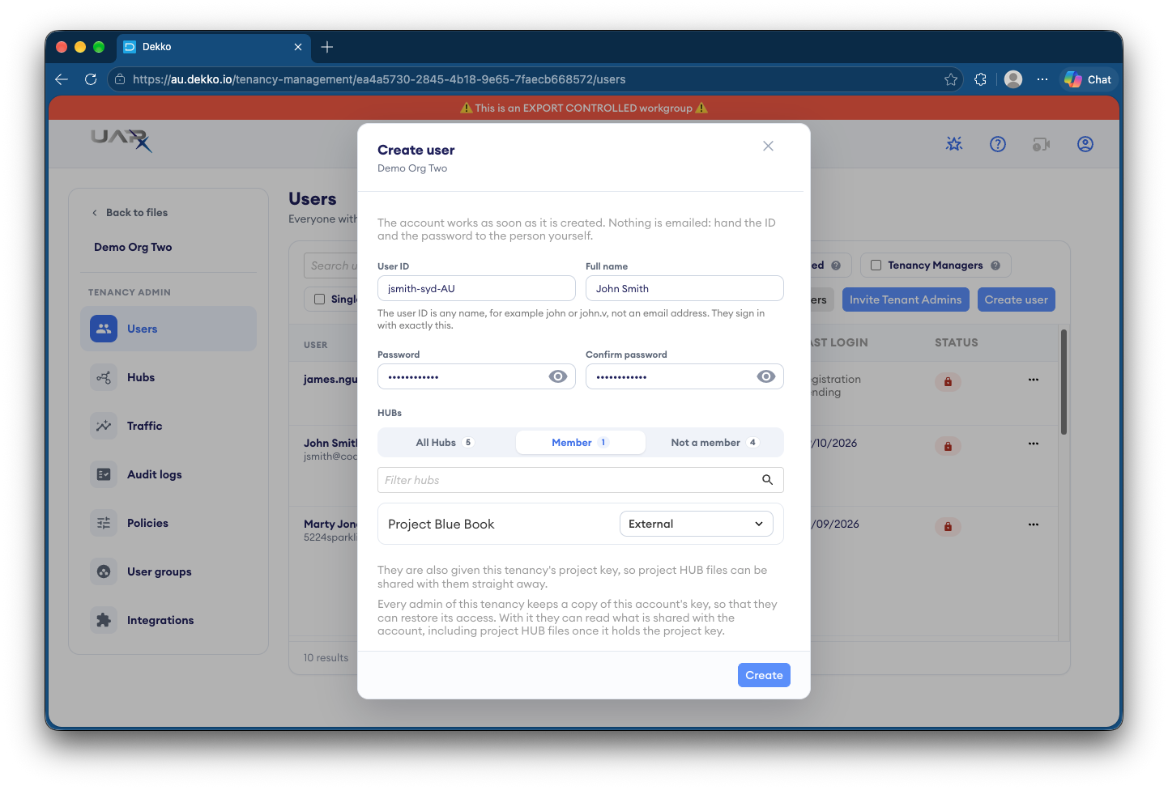1168x790 pixels.
Task: Click the Users sidebar people icon
Action: click(x=104, y=329)
